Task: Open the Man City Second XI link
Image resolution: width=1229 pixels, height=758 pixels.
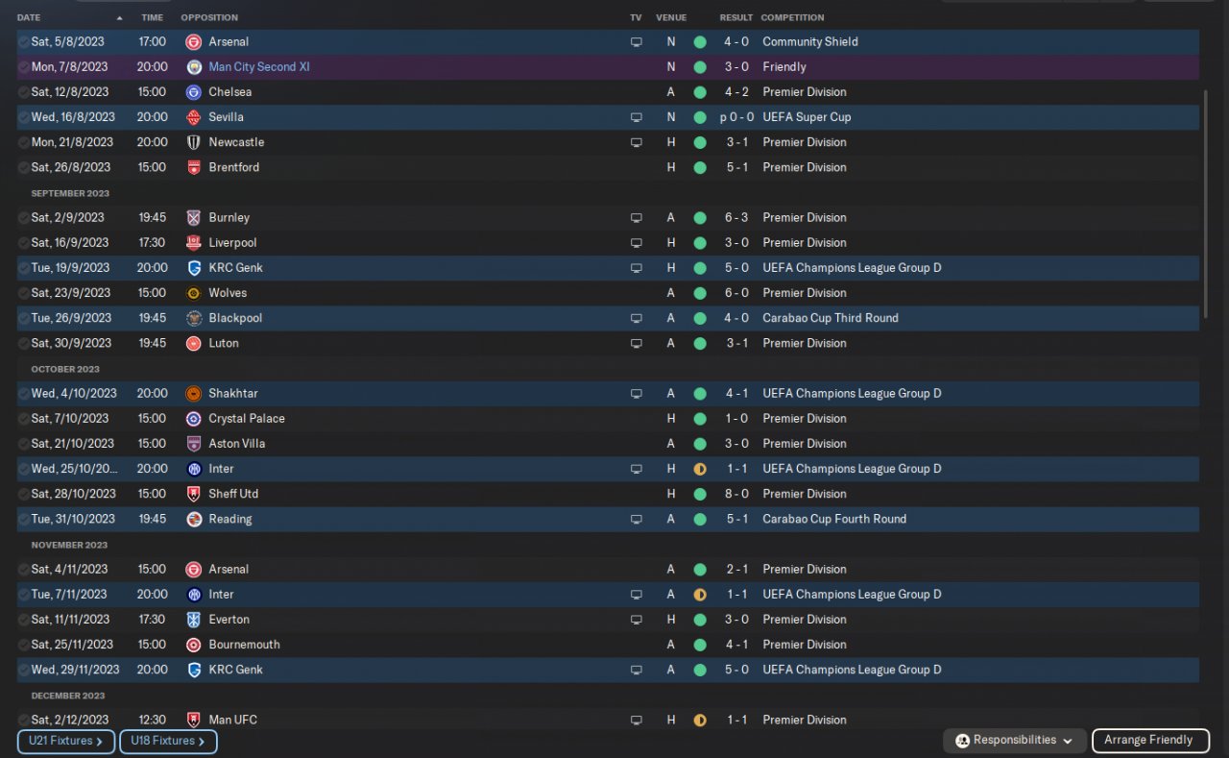Action: [x=259, y=67]
